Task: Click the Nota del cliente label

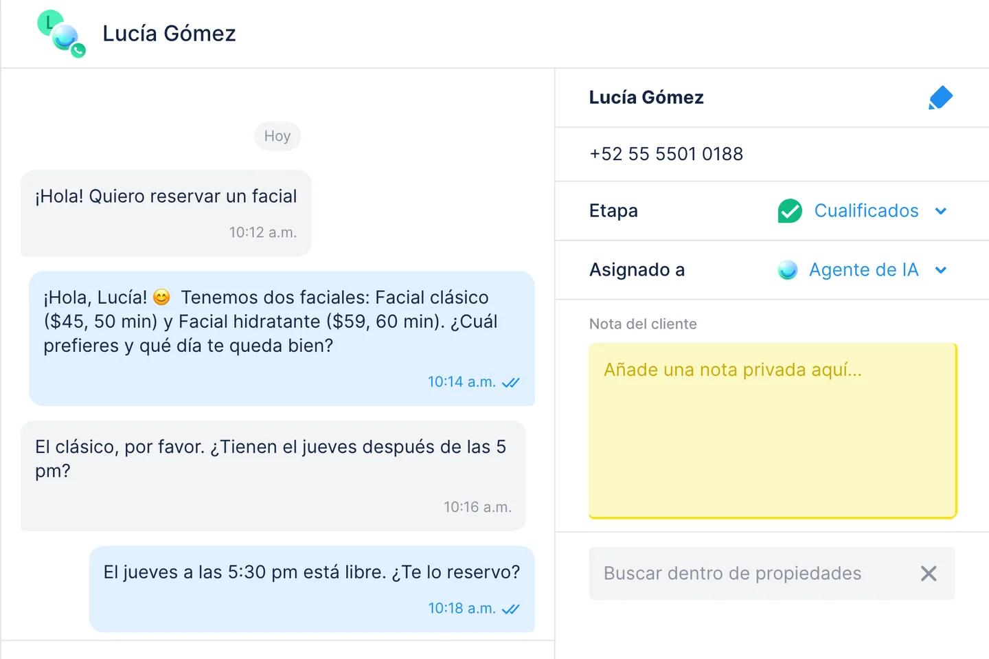Action: click(x=643, y=324)
